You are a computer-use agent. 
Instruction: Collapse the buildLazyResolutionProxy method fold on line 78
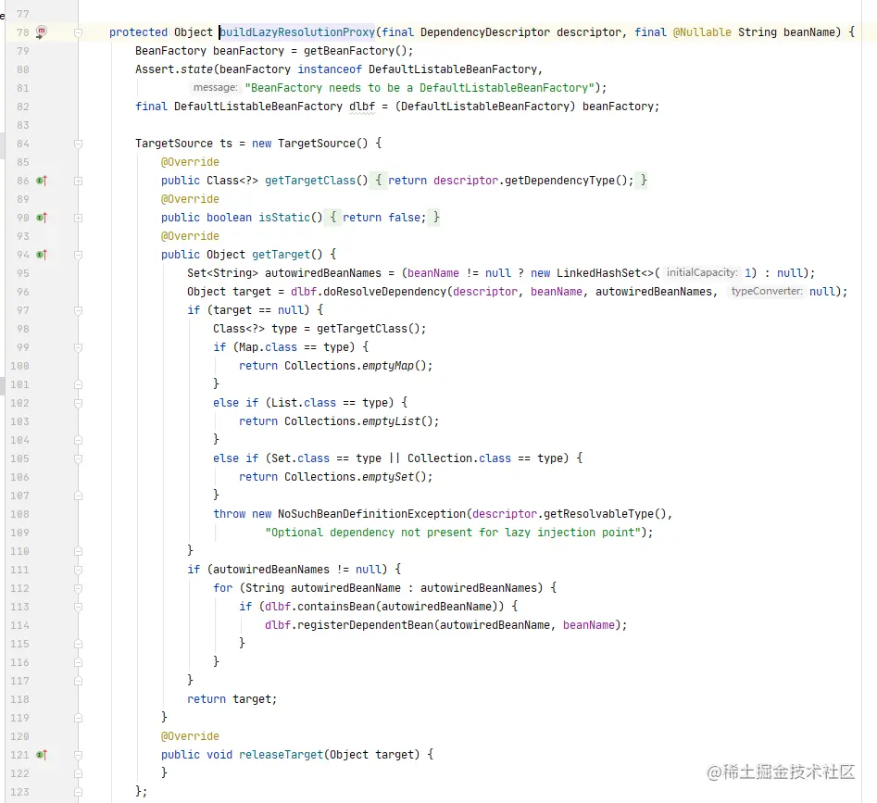pyautogui.click(x=79, y=32)
